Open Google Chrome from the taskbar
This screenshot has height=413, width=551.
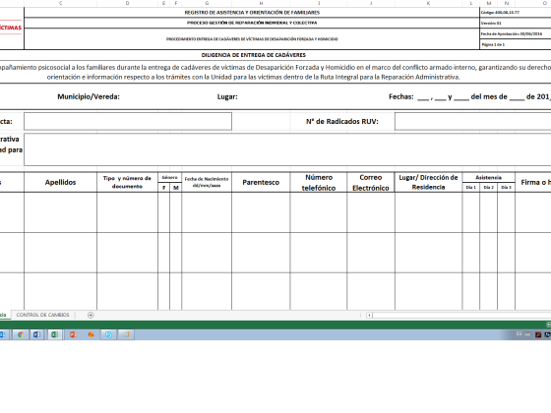point(21,334)
